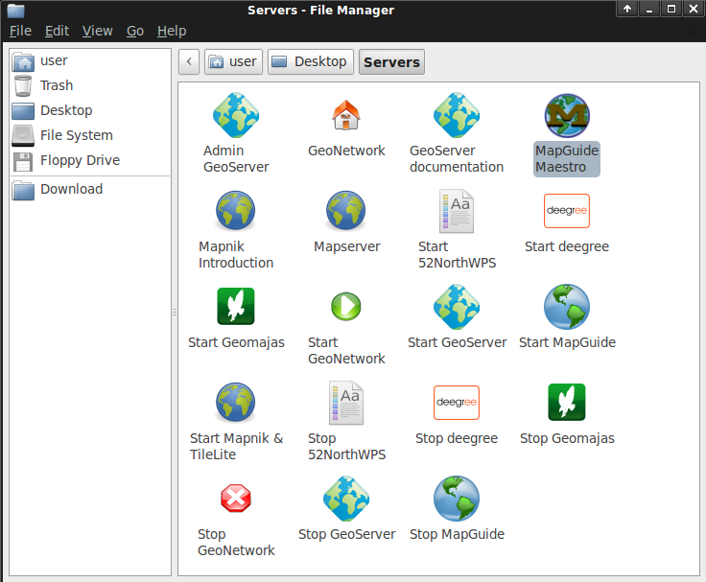The image size is (706, 582).
Task: Click the Stop MapGuide globe icon
Action: pos(457,499)
